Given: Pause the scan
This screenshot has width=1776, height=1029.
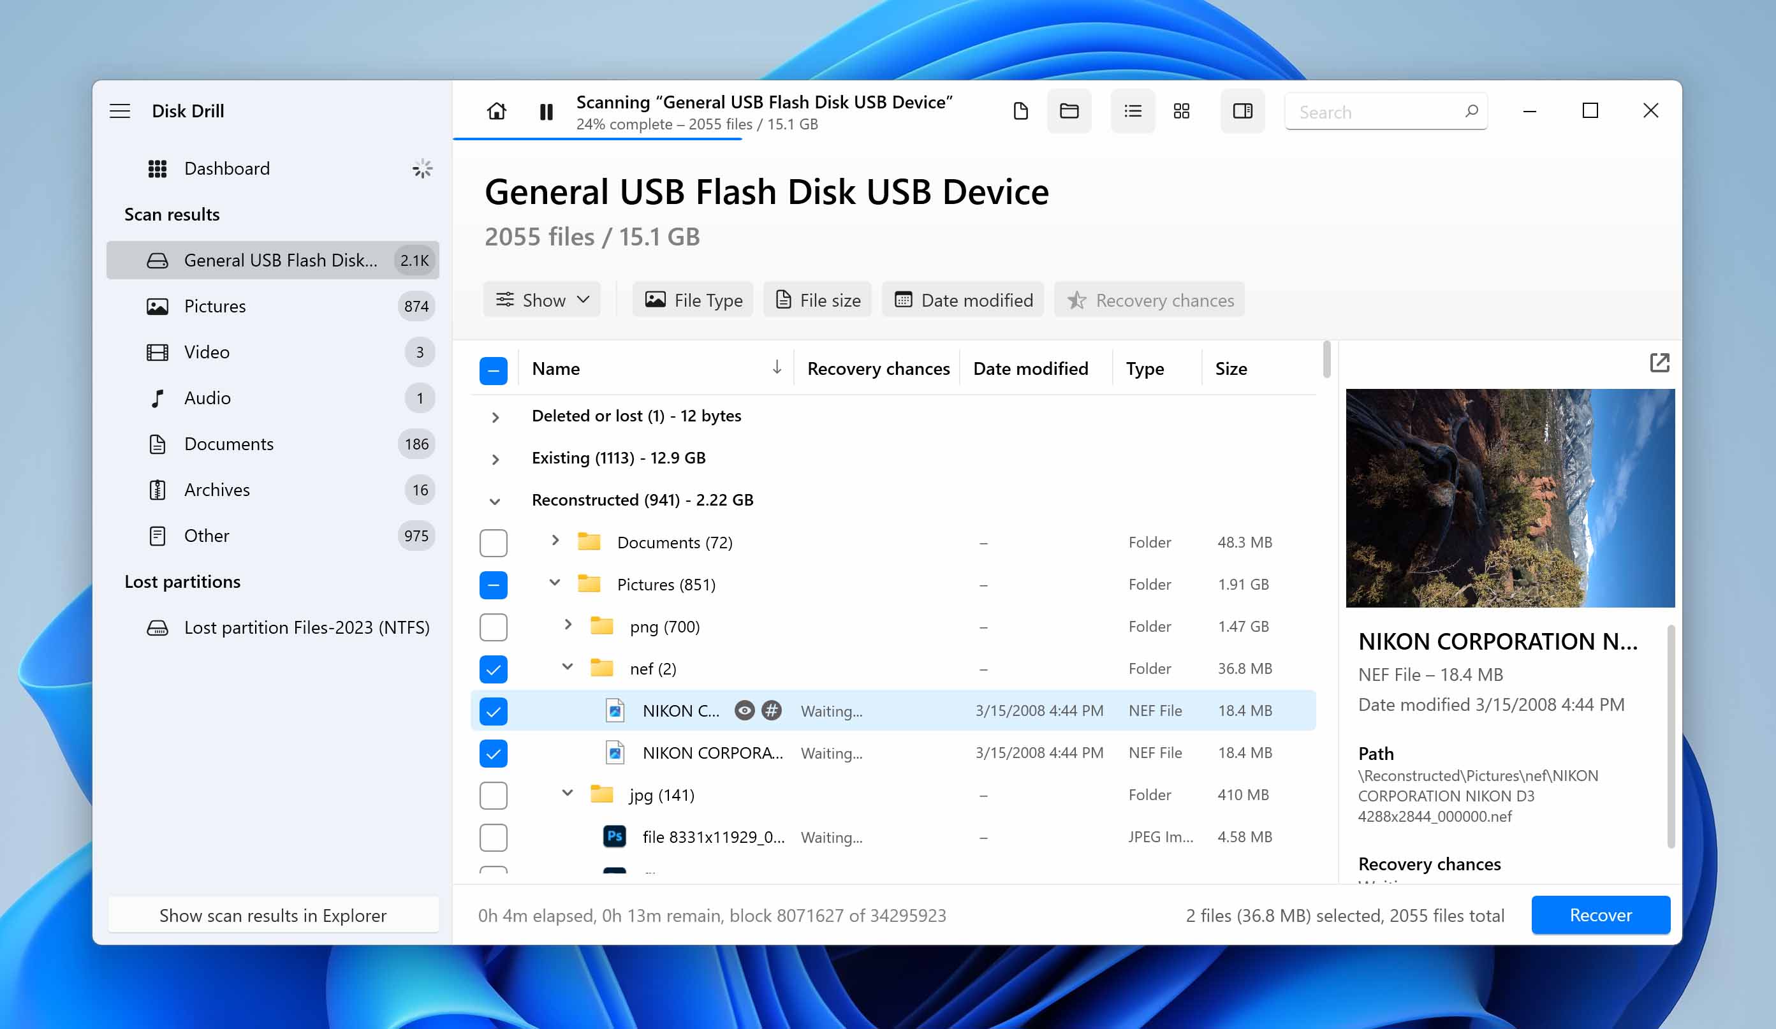Looking at the screenshot, I should tap(546, 112).
